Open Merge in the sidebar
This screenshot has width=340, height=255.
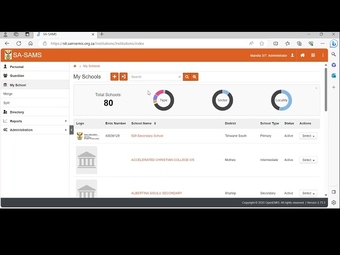coord(35,94)
